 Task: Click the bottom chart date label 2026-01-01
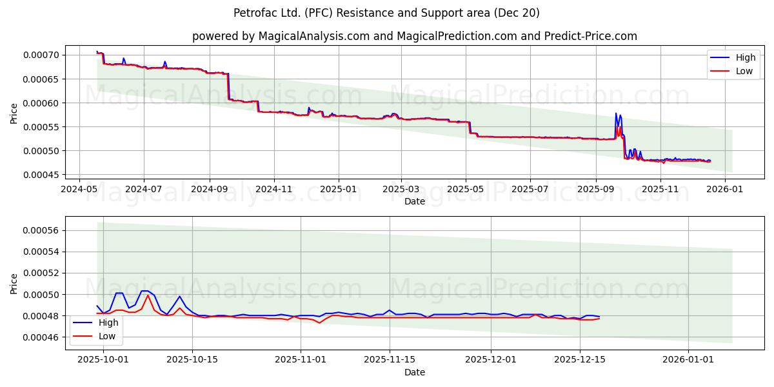click(688, 360)
